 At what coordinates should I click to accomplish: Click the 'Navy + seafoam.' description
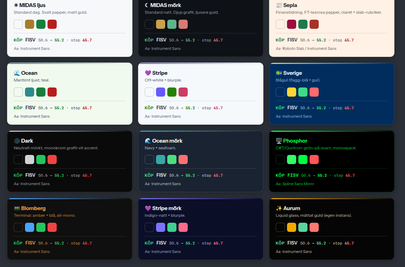[x=160, y=148]
